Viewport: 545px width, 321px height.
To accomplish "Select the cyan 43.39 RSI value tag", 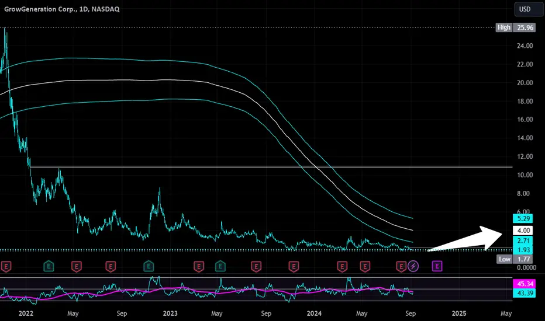I will point(524,293).
